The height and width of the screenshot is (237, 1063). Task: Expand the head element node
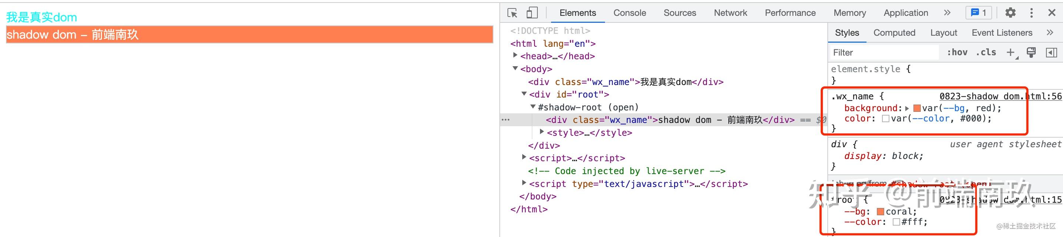(515, 55)
